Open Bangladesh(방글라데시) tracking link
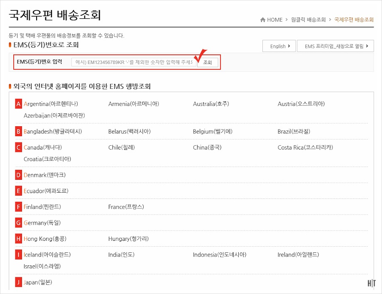Image resolution: width=382 pixels, height=294 pixels. 53,132
